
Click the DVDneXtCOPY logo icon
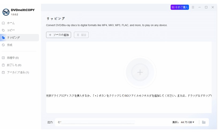coord(6,12)
